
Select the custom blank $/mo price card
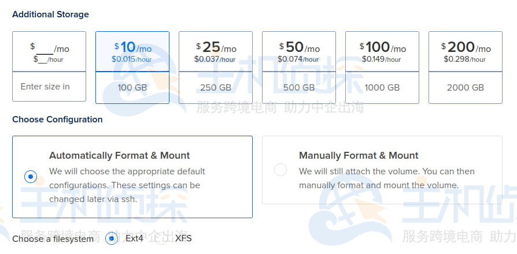click(49, 51)
